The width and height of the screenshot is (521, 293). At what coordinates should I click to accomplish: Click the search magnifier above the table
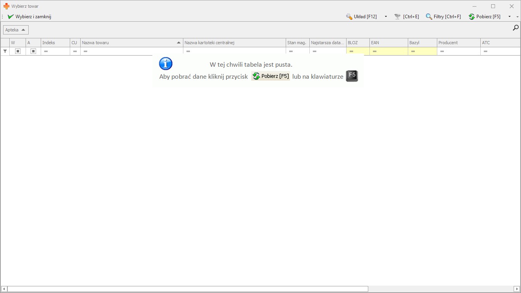click(516, 28)
